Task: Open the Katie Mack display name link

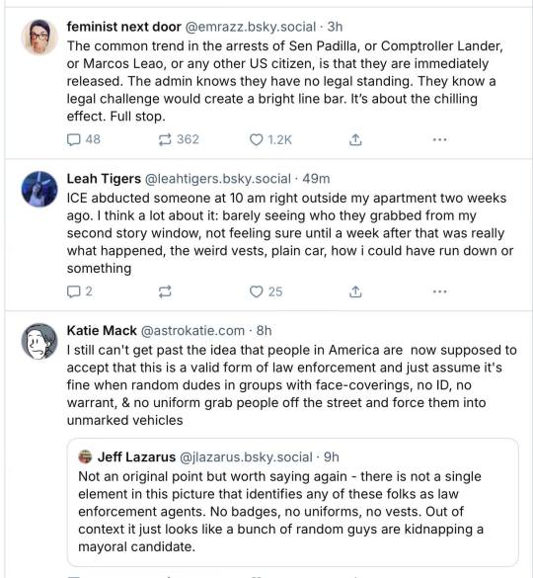Action: (102, 330)
